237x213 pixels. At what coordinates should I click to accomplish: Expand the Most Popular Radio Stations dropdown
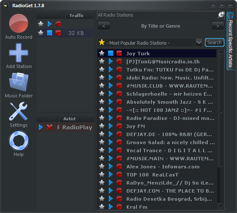click(199, 43)
